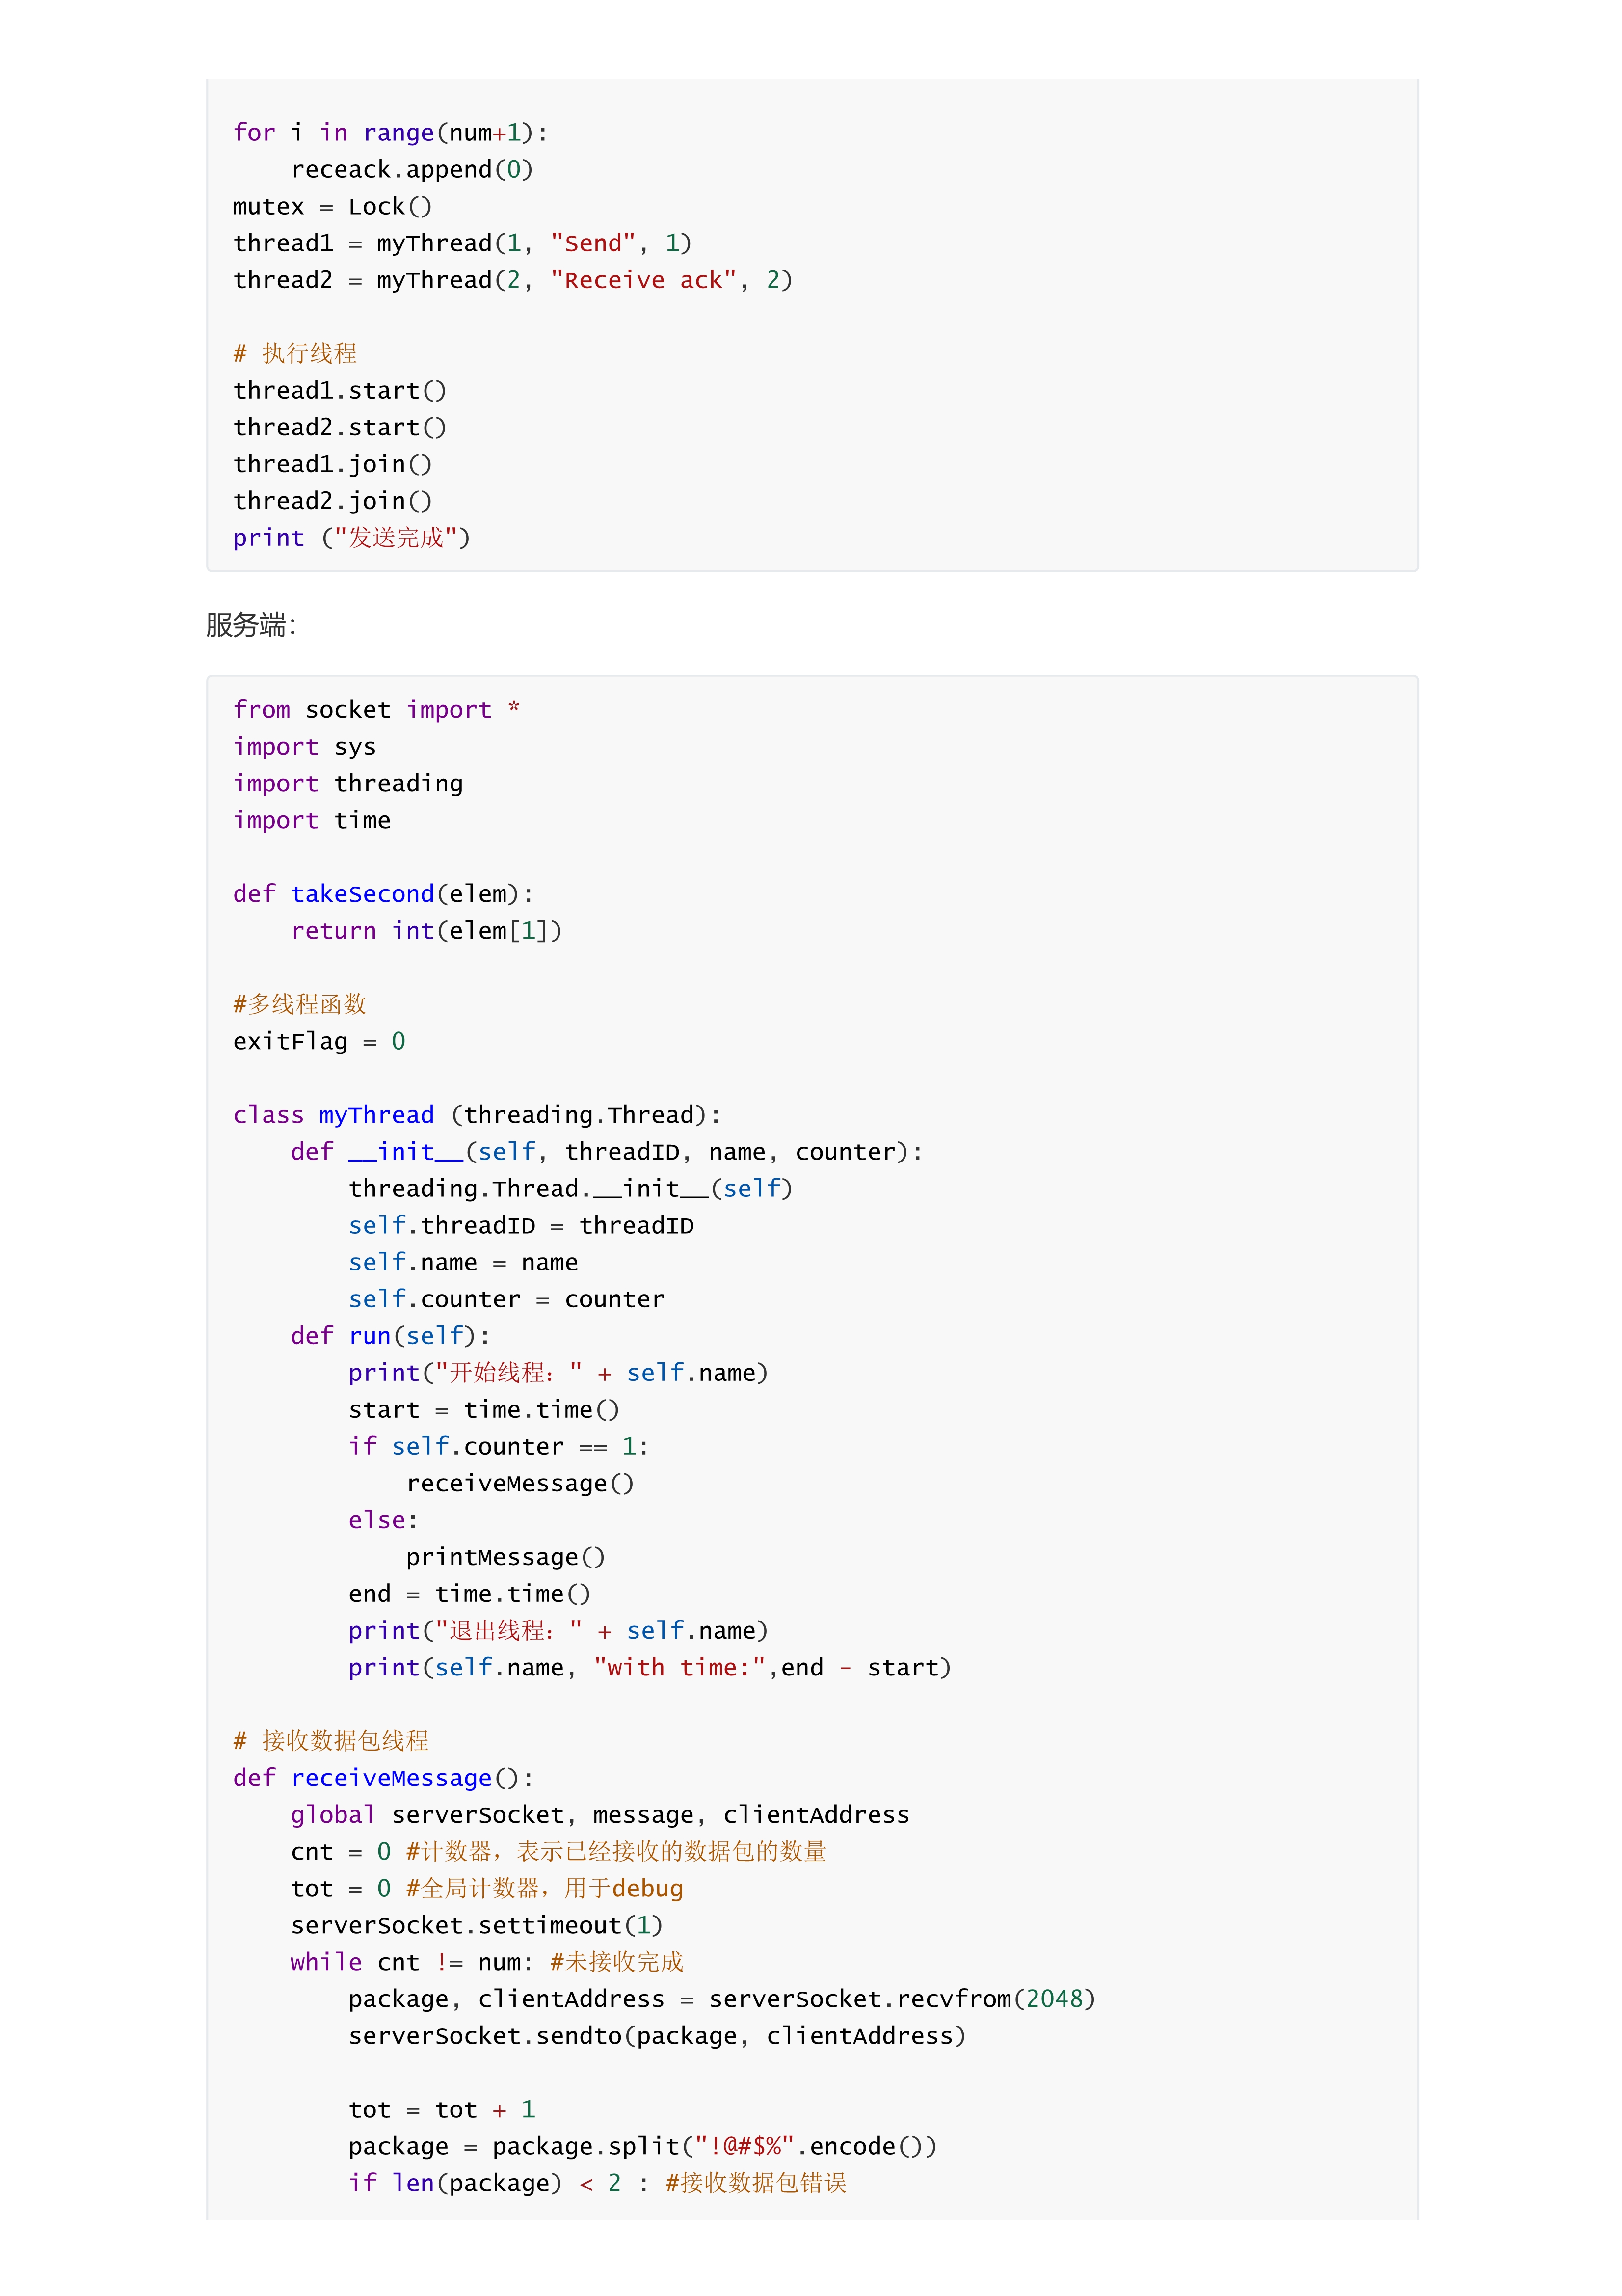Click the 'tot = tot + 1' line
The image size is (1622, 2296).
pyautogui.click(x=442, y=2111)
